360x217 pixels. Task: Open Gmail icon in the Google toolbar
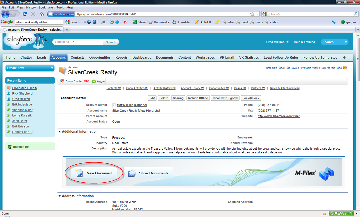[126, 22]
